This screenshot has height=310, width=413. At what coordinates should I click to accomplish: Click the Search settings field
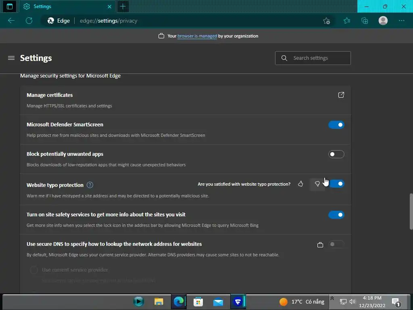tap(313, 58)
